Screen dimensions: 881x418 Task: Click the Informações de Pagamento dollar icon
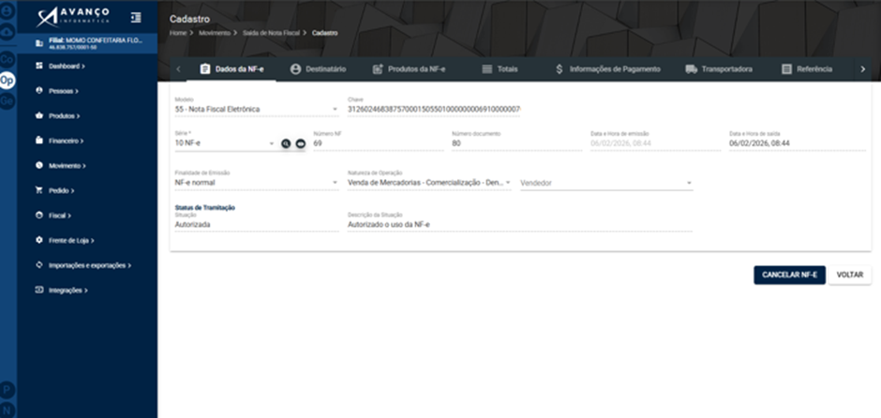click(559, 69)
